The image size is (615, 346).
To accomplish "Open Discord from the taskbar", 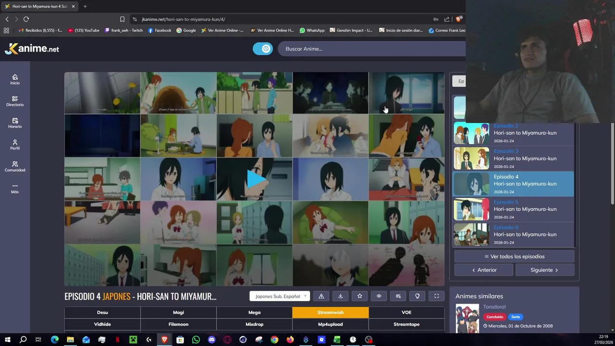I will pyautogui.click(x=211, y=340).
